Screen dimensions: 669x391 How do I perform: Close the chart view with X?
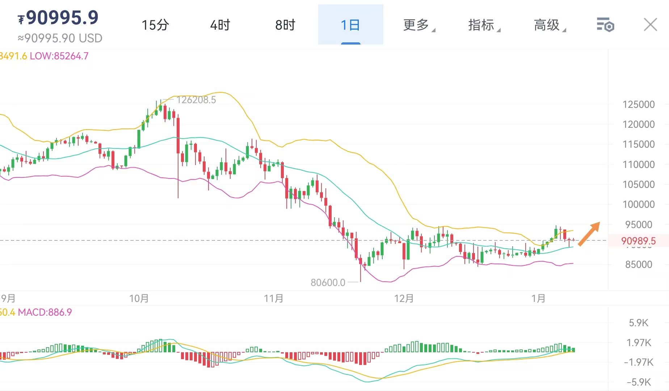[650, 25]
